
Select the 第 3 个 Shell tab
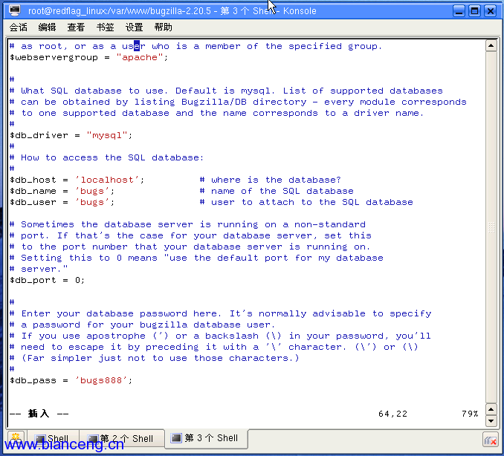206,438
